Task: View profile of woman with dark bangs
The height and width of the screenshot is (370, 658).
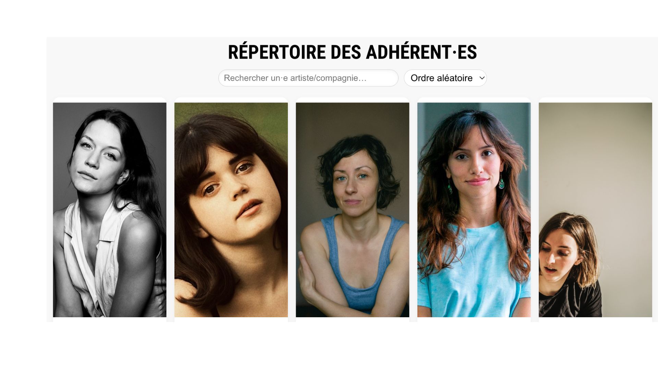Action: [231, 210]
